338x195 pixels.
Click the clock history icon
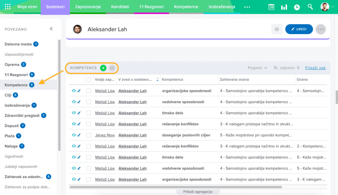[x=297, y=7]
